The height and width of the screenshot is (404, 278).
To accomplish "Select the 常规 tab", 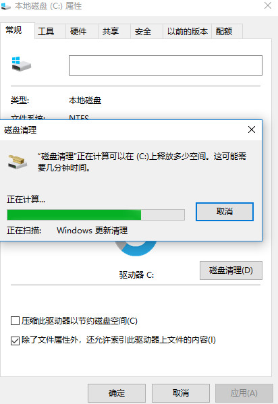I will click(13, 30).
